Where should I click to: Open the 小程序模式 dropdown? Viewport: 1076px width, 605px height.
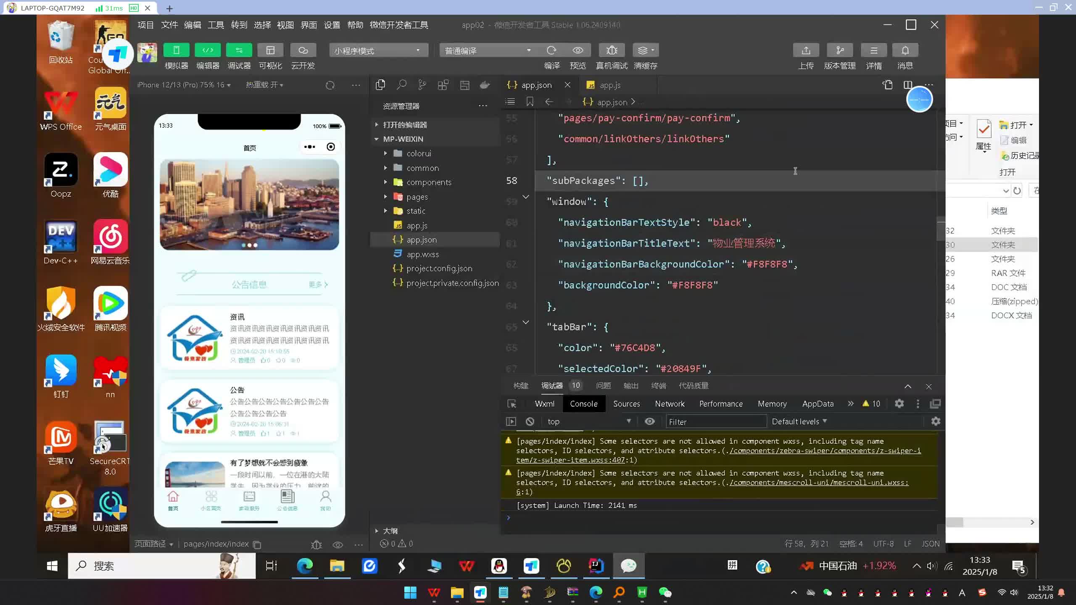click(x=378, y=50)
